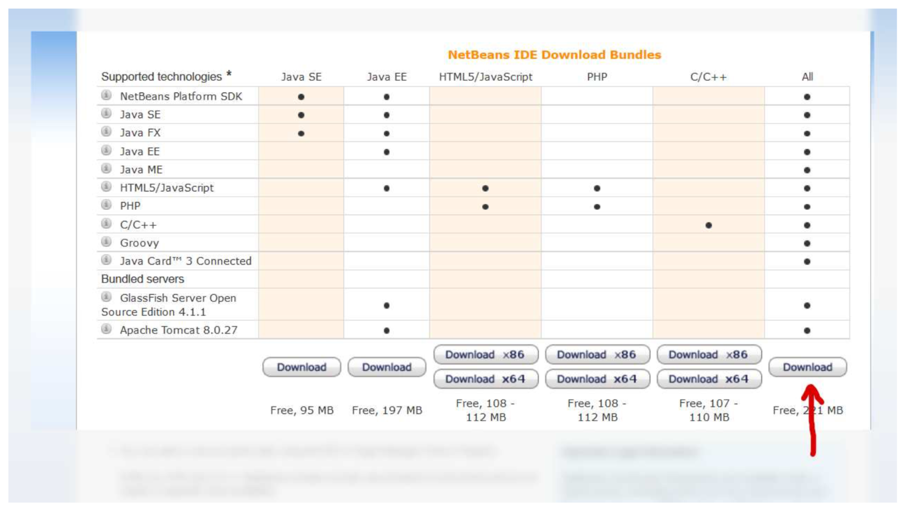Click the 'Java ME' row label
Screen dimensions: 907x511
(x=141, y=169)
